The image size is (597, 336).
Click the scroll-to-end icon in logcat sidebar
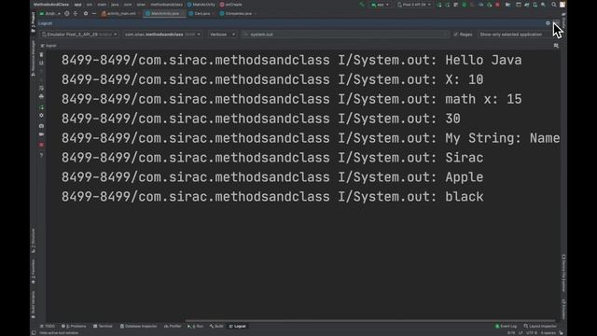point(41,63)
